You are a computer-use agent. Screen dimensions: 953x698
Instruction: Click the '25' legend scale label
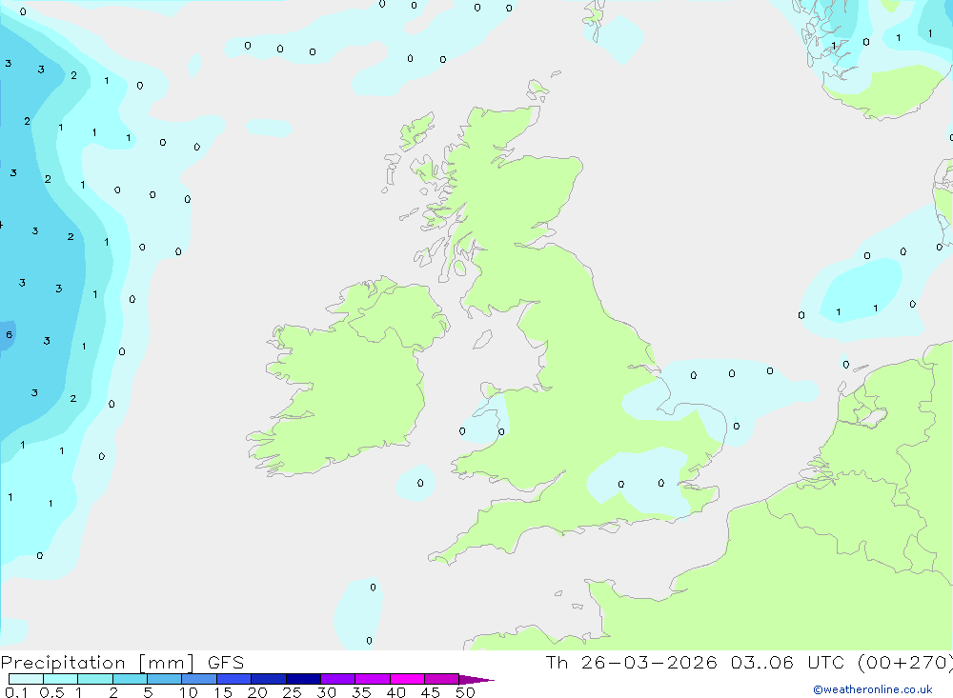pos(292,692)
